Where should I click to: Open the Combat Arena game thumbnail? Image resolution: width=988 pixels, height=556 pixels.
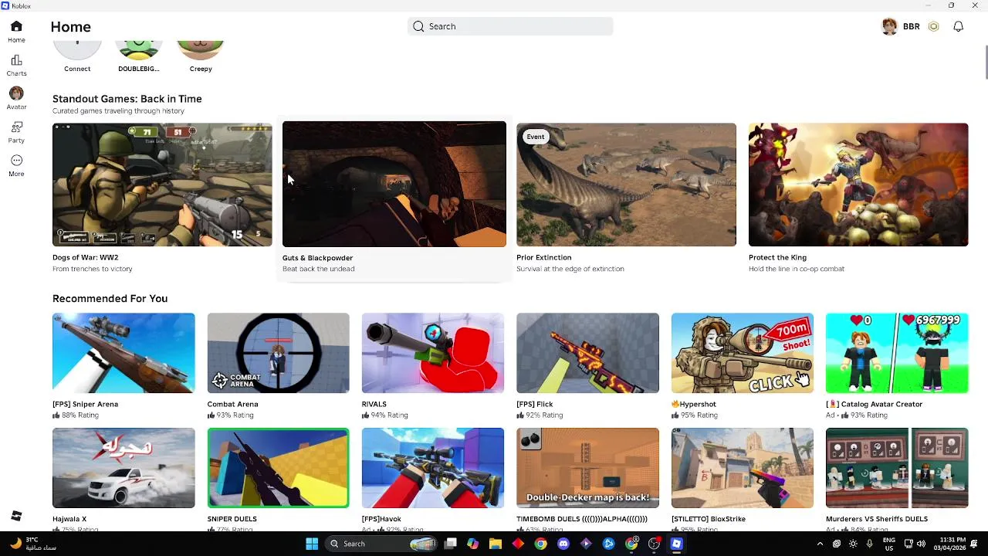point(278,353)
